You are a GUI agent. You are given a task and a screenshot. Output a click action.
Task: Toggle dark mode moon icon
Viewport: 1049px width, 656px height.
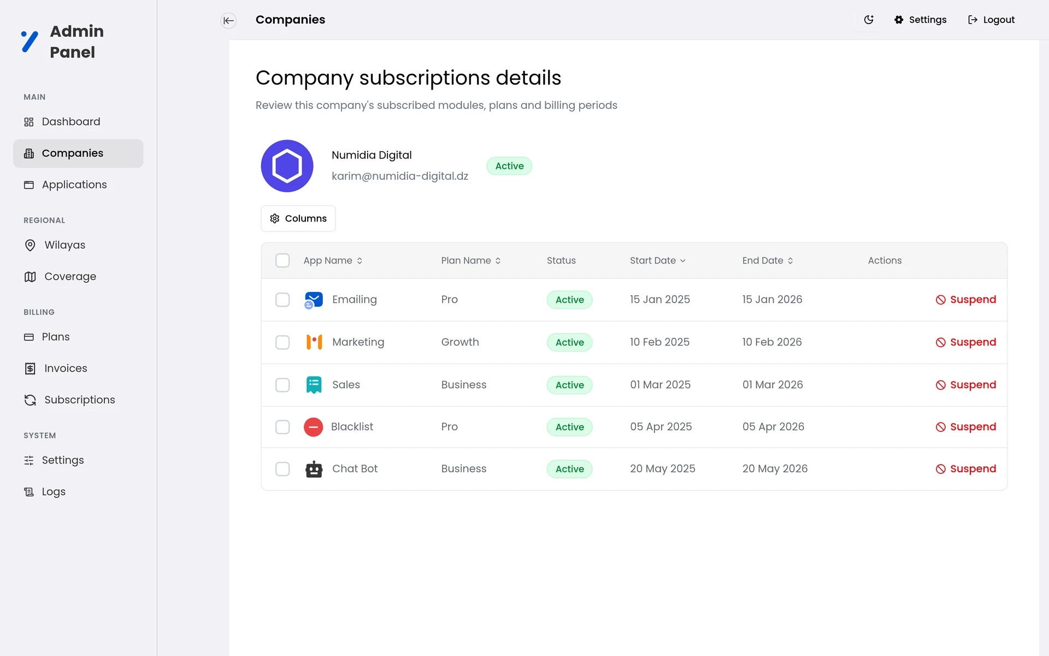869,20
